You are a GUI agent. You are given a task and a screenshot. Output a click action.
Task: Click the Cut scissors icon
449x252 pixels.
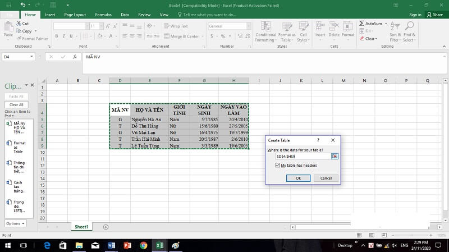20,24
